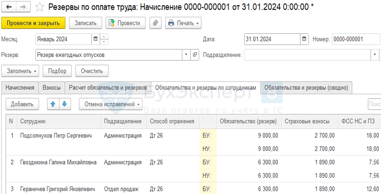The width and height of the screenshot is (381, 194).
Task: Open the Резерв field's linked item icon
Action: pos(195,55)
